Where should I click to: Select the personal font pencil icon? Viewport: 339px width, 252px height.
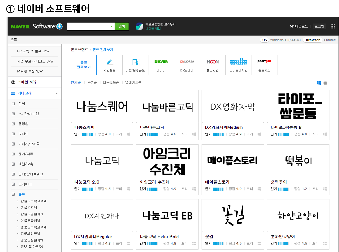pos(110,62)
